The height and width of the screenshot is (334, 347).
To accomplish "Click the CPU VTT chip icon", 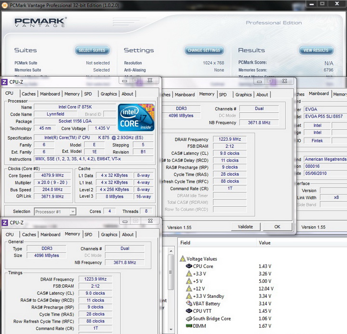I will click(x=189, y=311).
